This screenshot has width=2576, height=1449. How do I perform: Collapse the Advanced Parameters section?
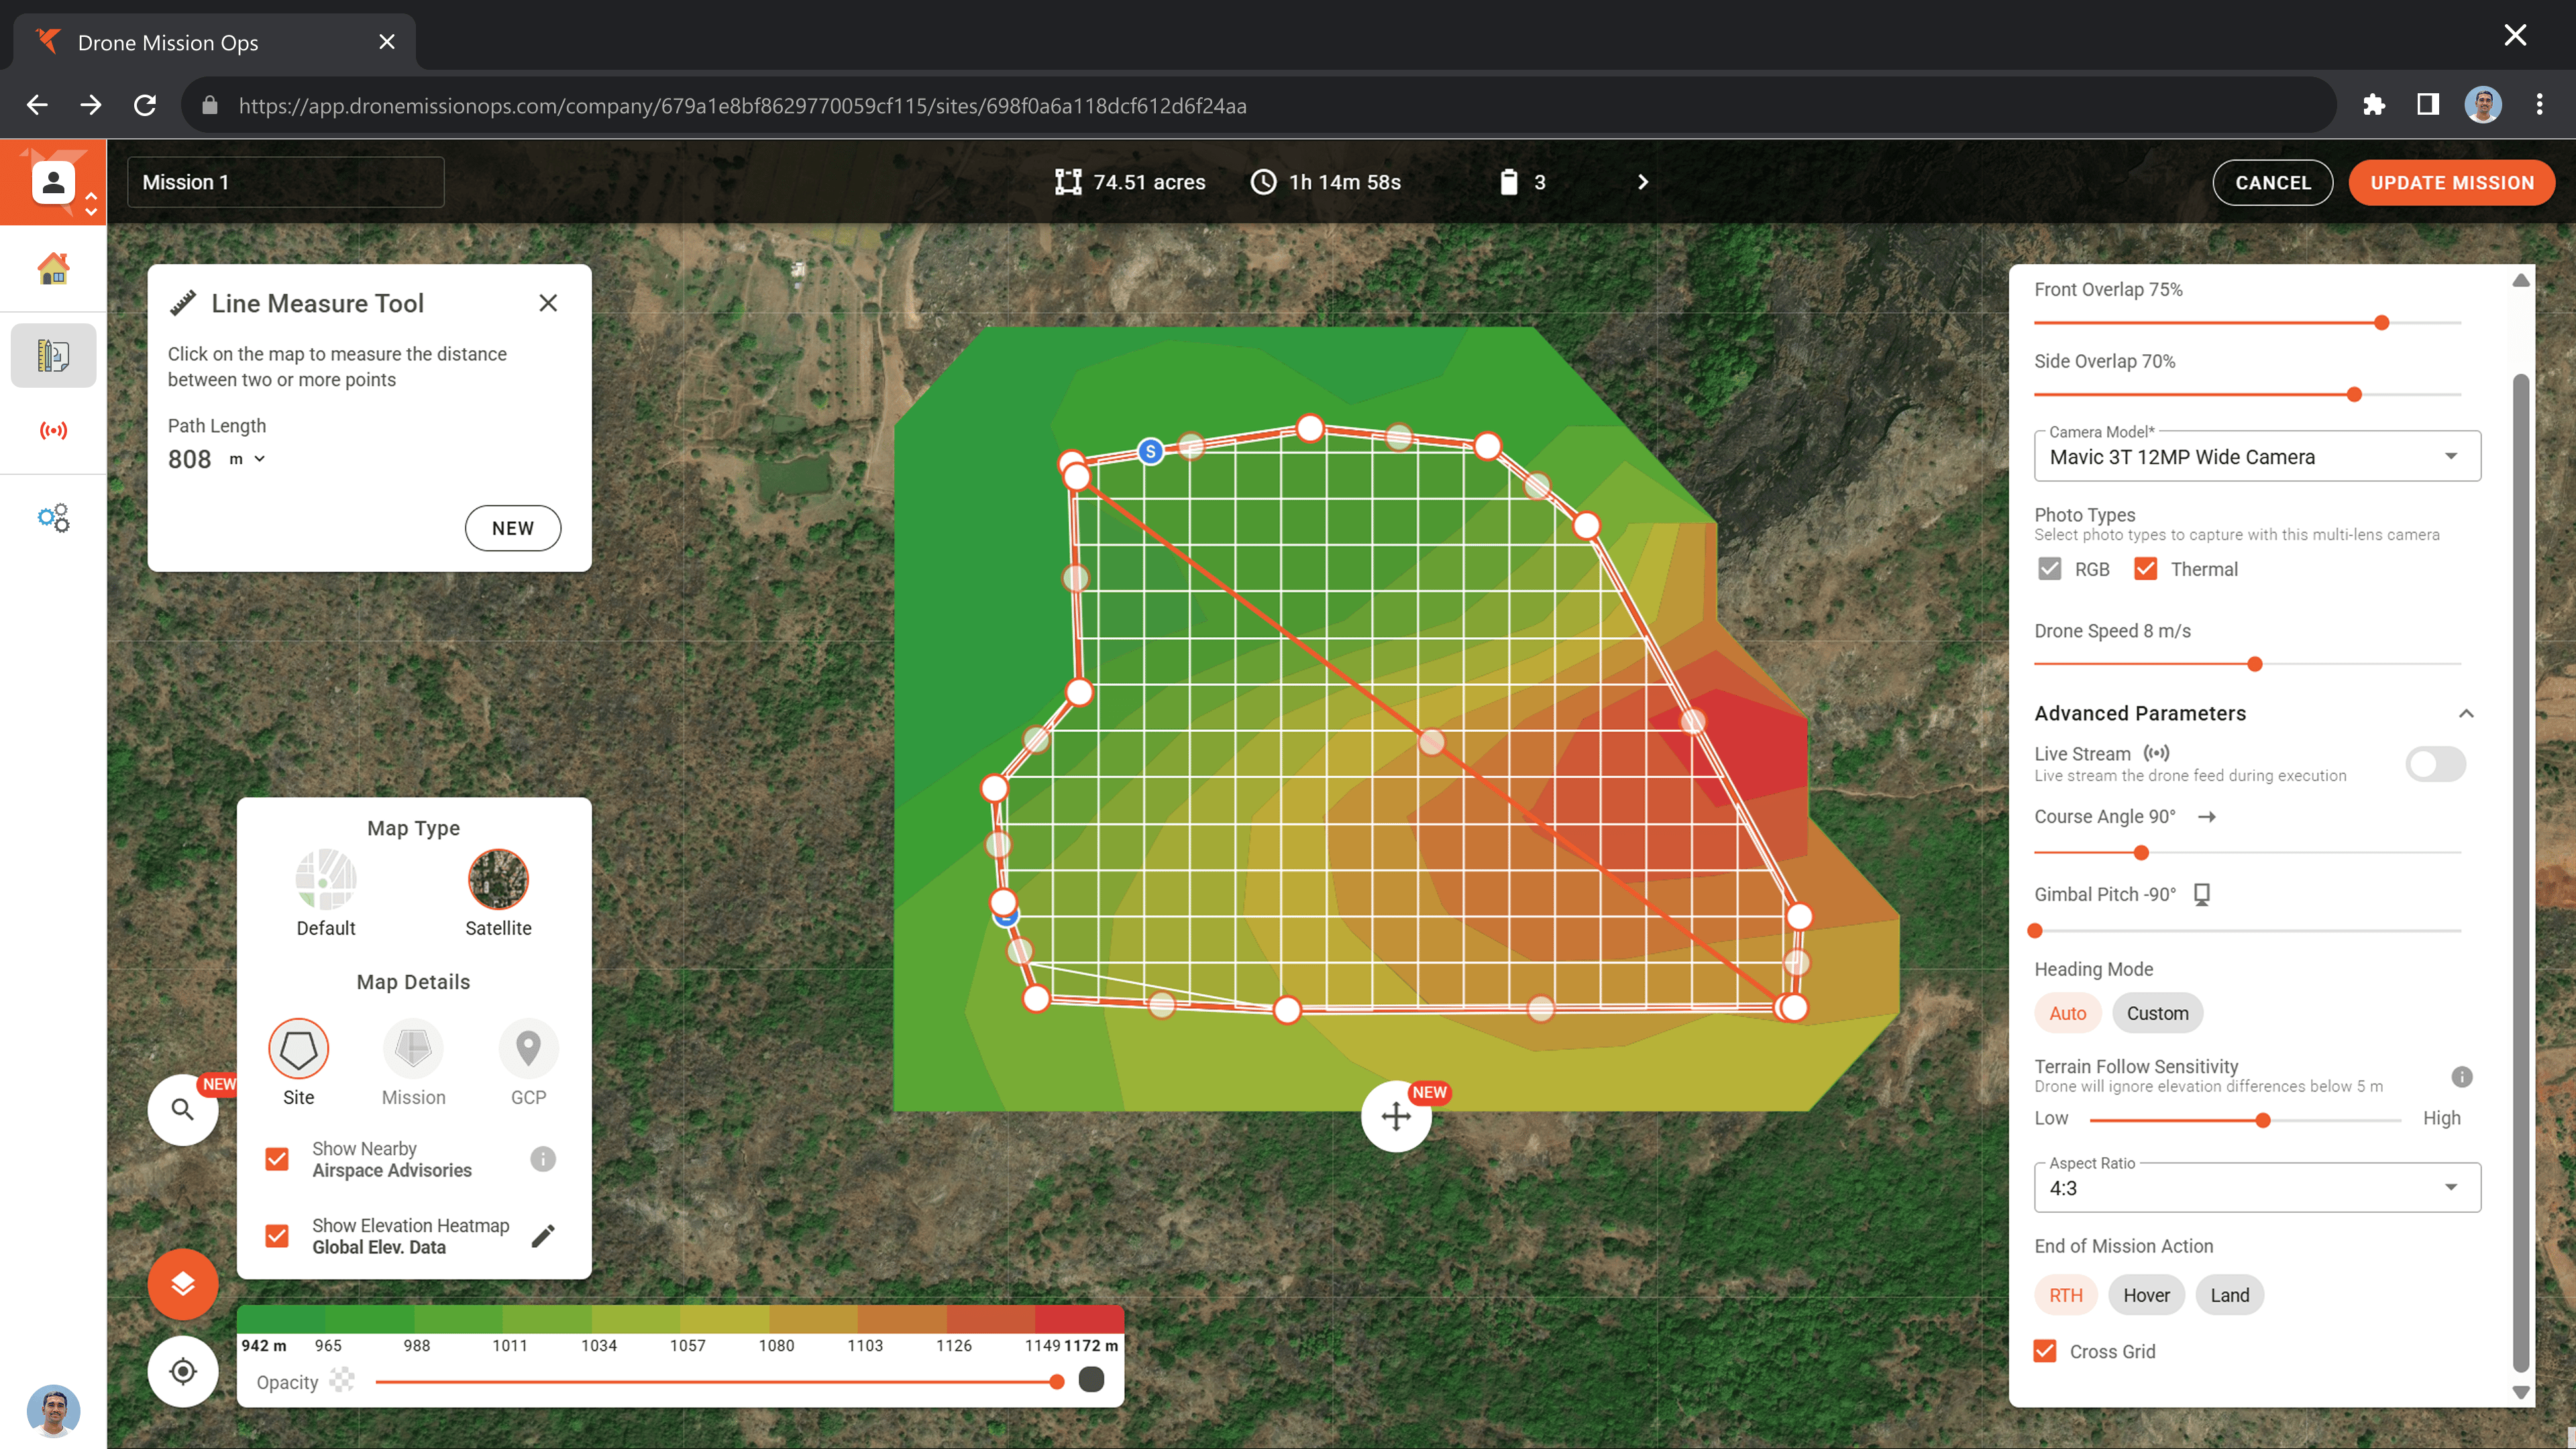(x=2467, y=713)
